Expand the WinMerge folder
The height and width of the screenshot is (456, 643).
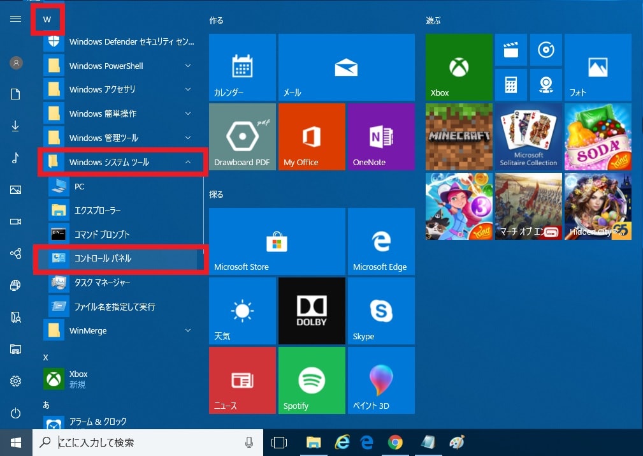tap(119, 330)
